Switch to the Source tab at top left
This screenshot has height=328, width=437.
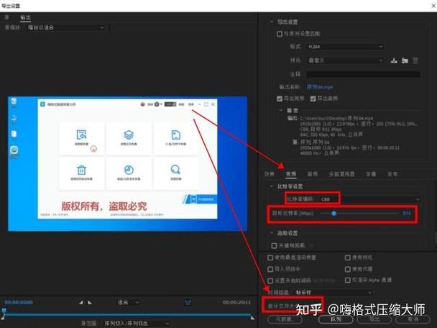(x=7, y=17)
